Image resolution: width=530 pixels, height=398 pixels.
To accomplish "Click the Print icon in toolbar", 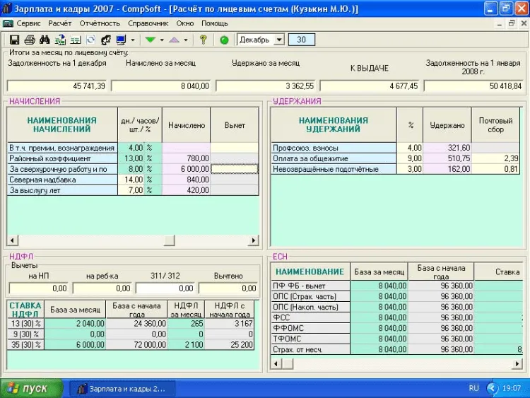I will pyautogui.click(x=28, y=40).
